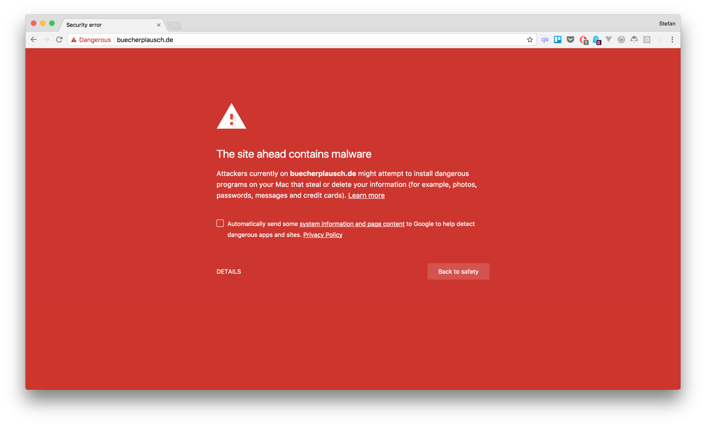Enable automatic reporting to Google checkbox
Image resolution: width=706 pixels, height=426 pixels.
click(220, 223)
